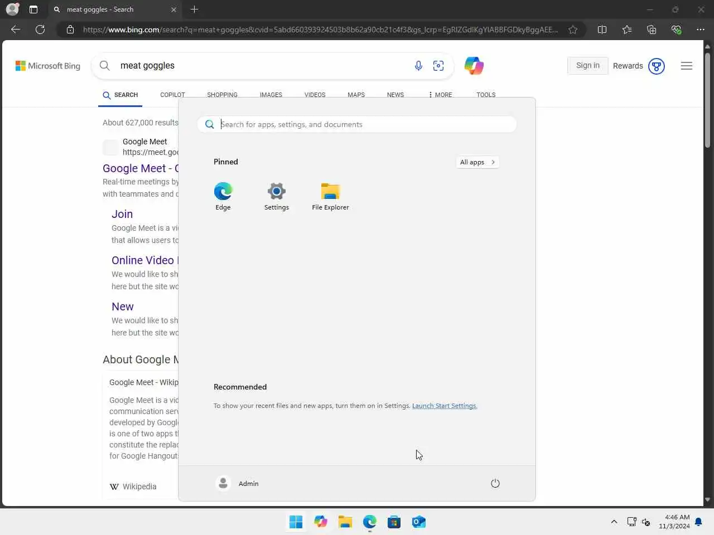Switch to Edge on the taskbar
The height and width of the screenshot is (535, 714).
coord(370,522)
